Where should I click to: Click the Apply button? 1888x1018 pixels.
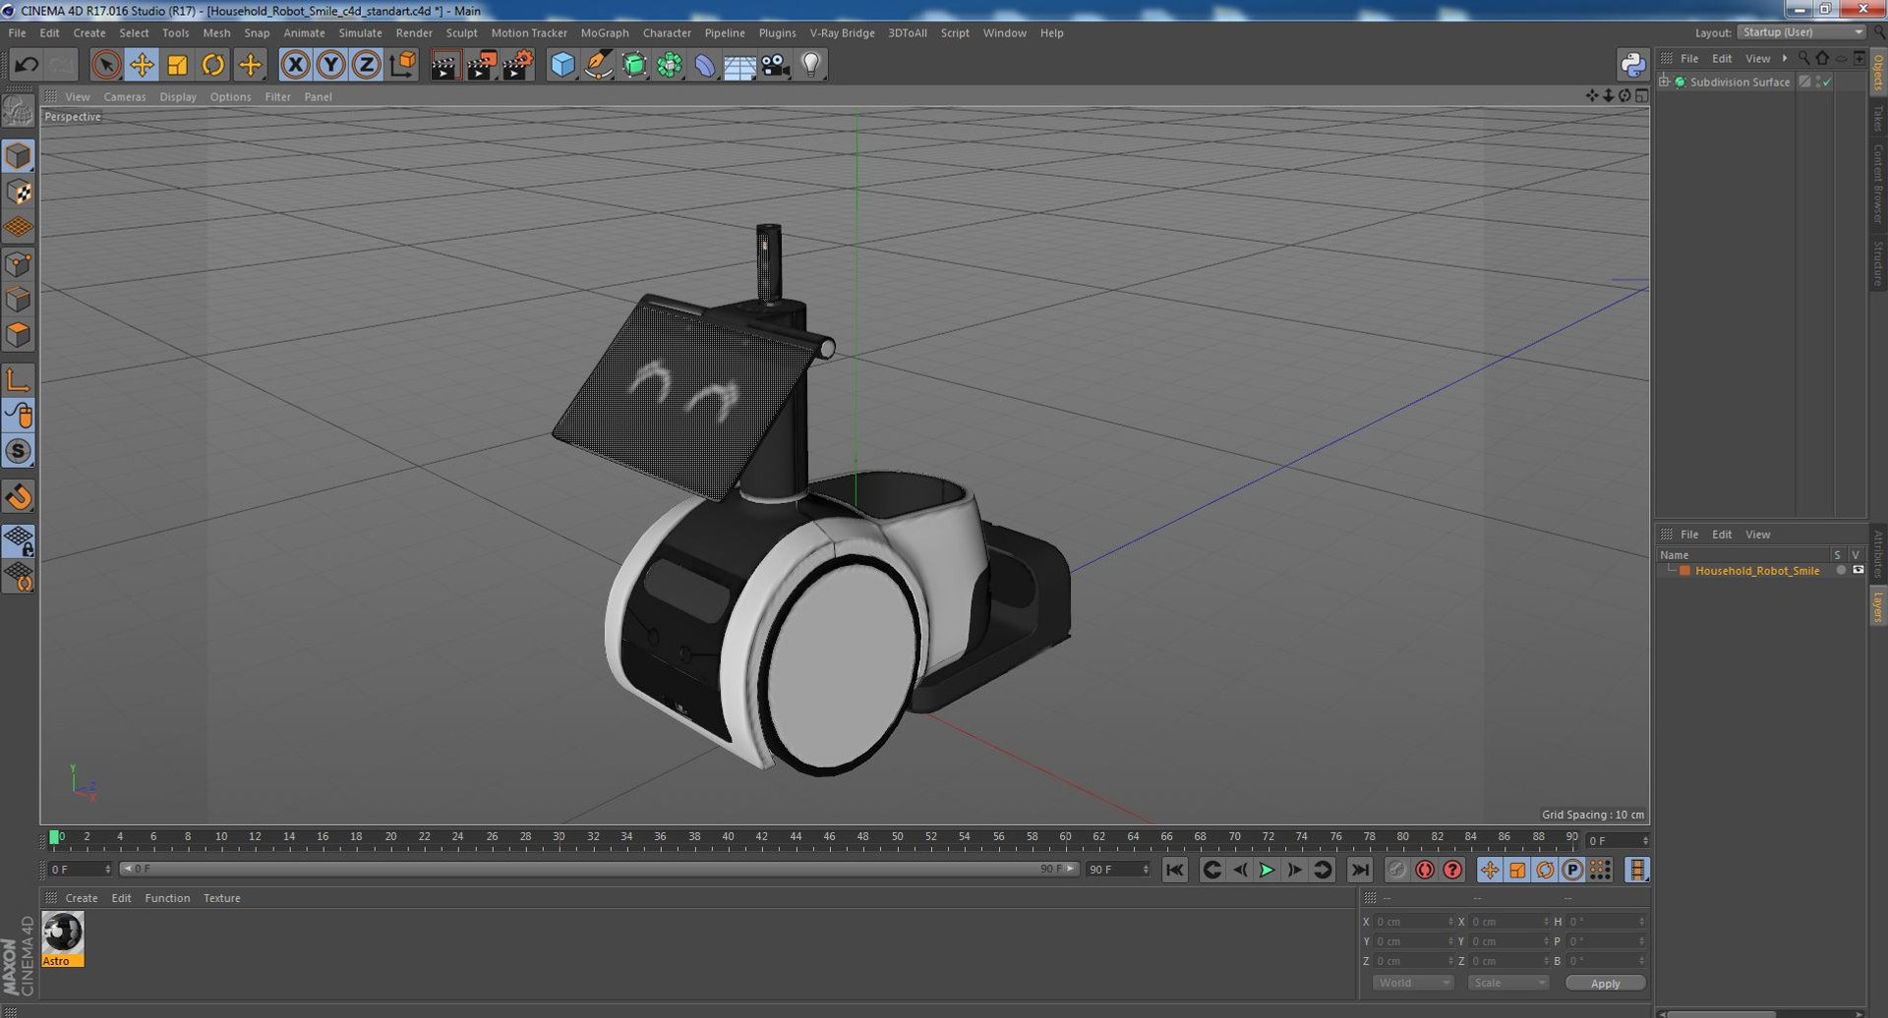pyautogui.click(x=1605, y=983)
